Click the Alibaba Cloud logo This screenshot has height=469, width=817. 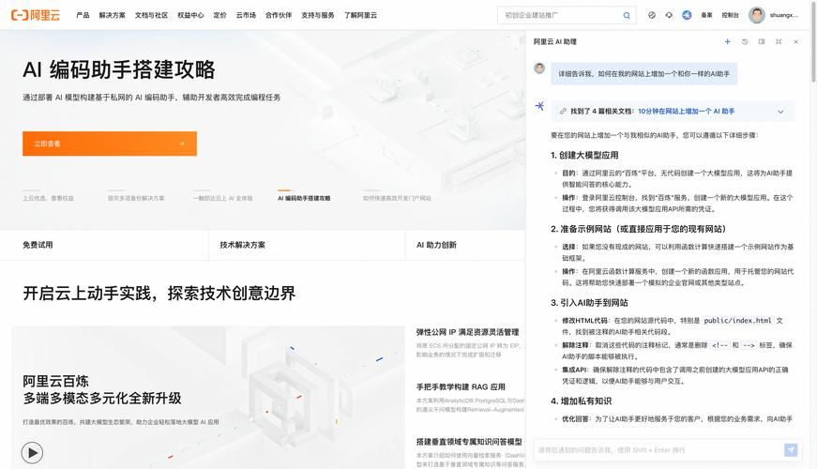pyautogui.click(x=36, y=15)
